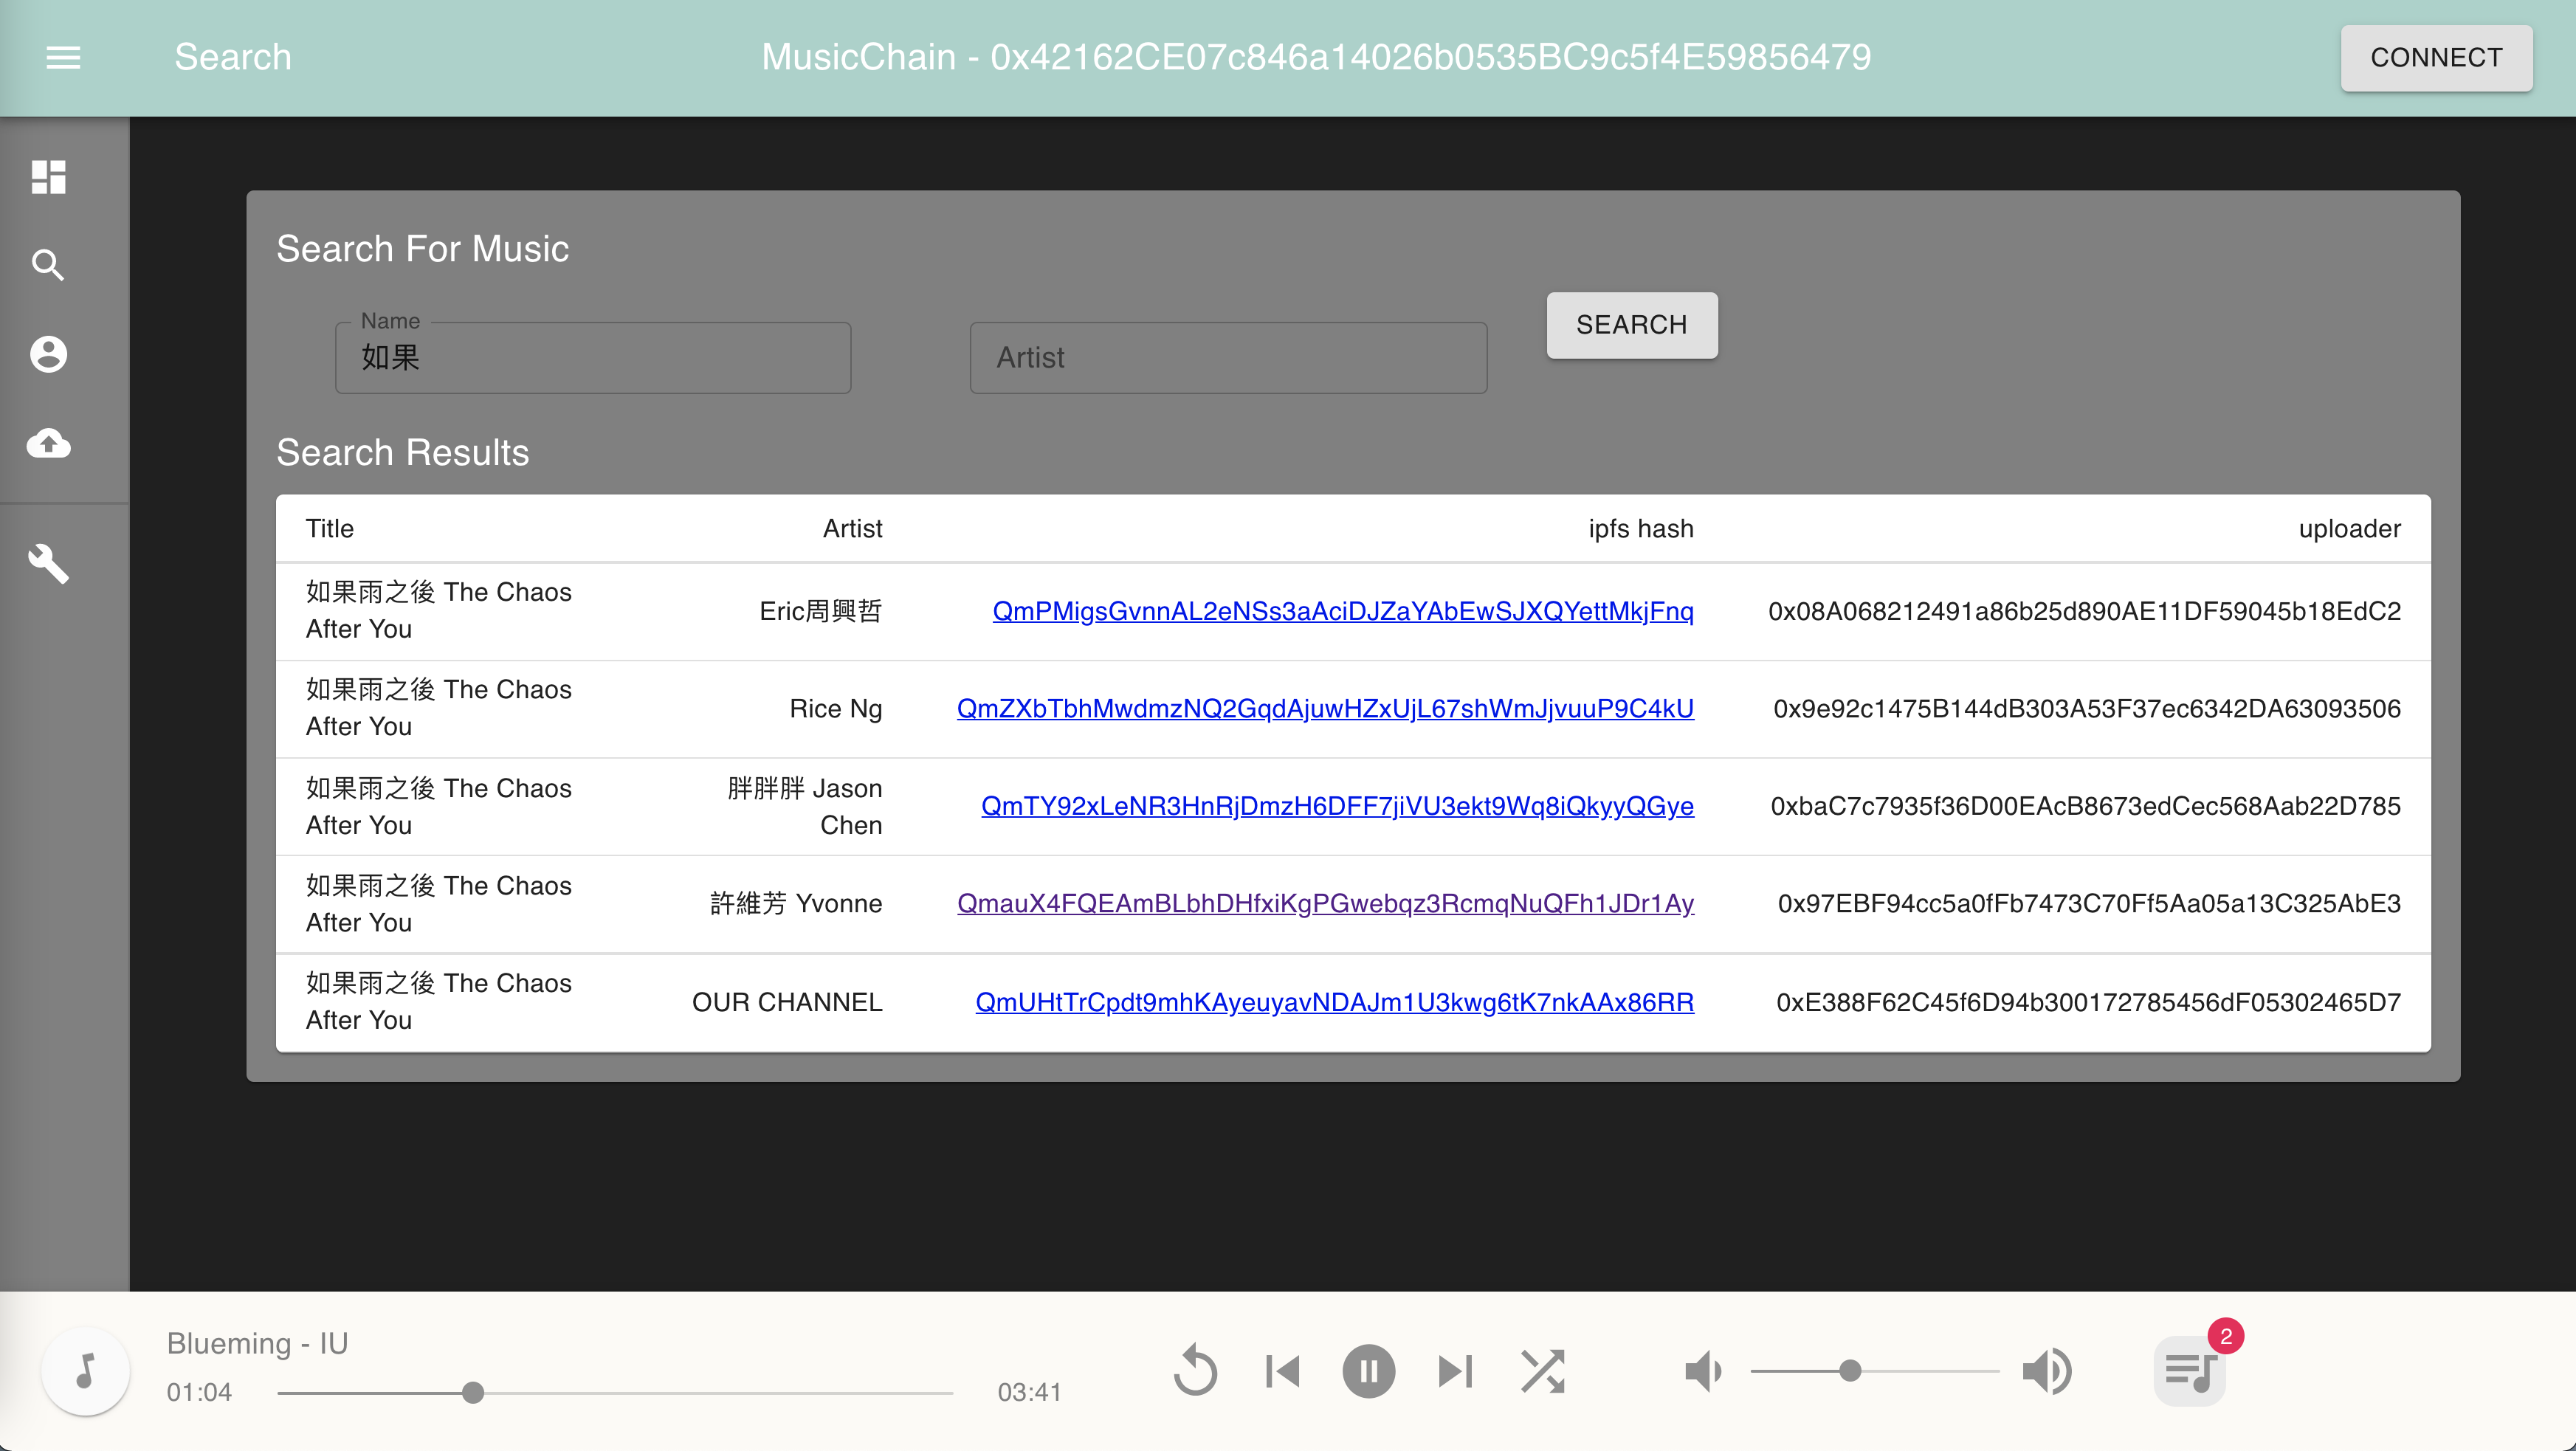Open the OUR CHANNEL ipfs hash link
Image resolution: width=2576 pixels, height=1451 pixels.
coord(1334,1002)
